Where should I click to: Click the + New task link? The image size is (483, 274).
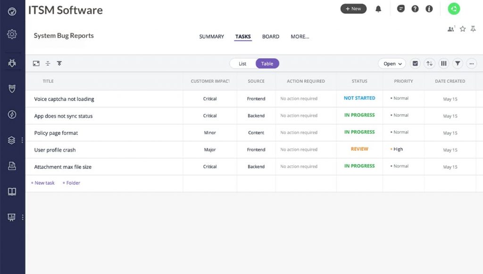(43, 183)
